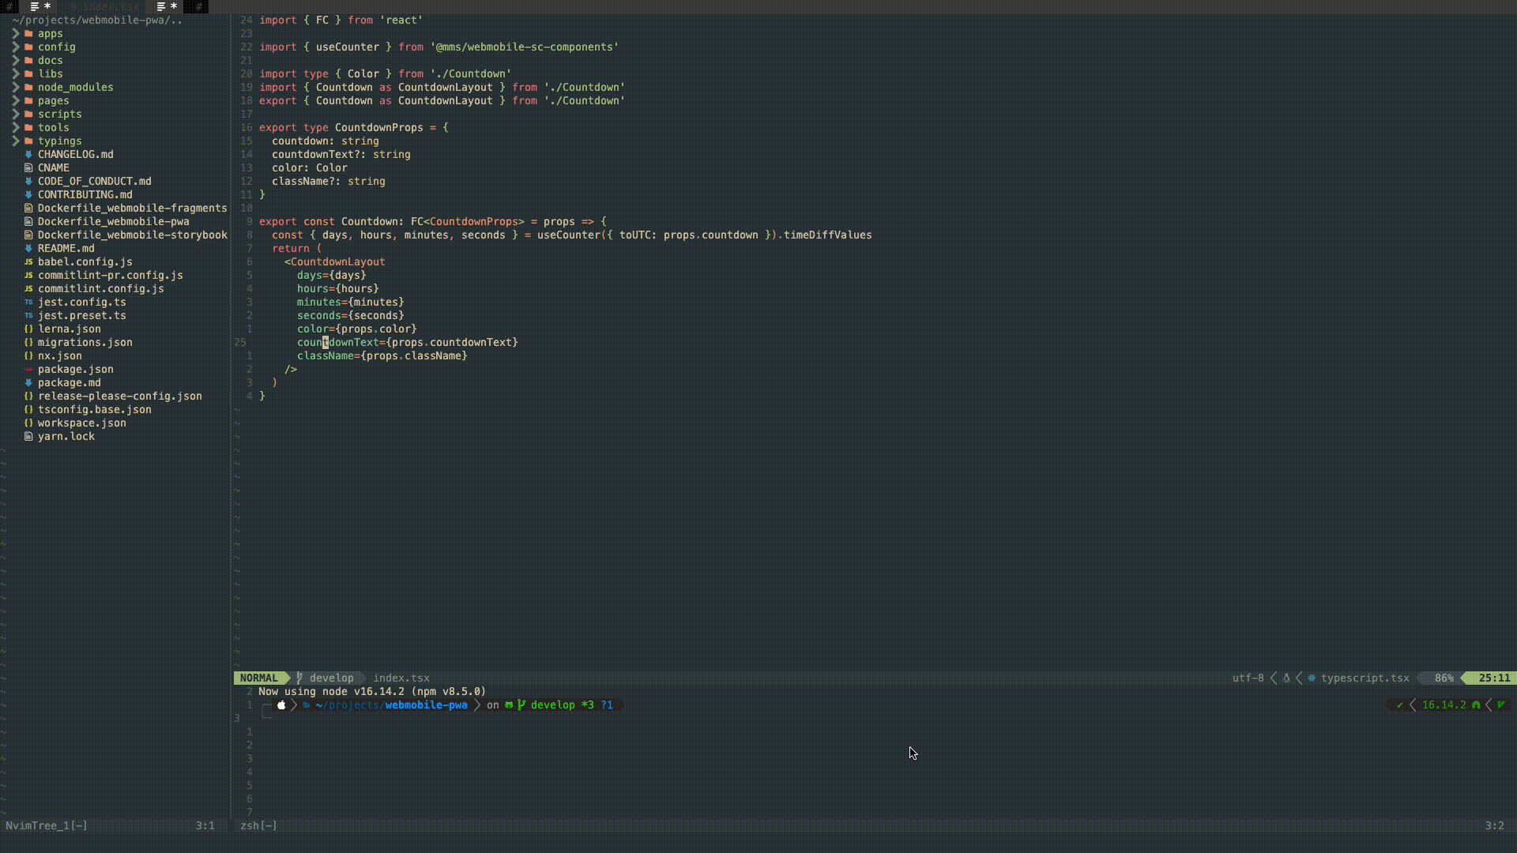Viewport: 1517px width, 853px height.
Task: Click the yarn.lock file icon
Action: (x=28, y=437)
